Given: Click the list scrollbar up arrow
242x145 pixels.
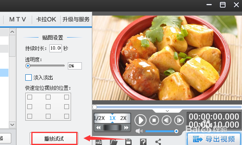Looking at the screenshot, I should point(12,32).
